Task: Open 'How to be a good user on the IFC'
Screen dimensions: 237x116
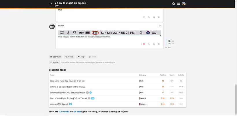Action: [x=67, y=87]
